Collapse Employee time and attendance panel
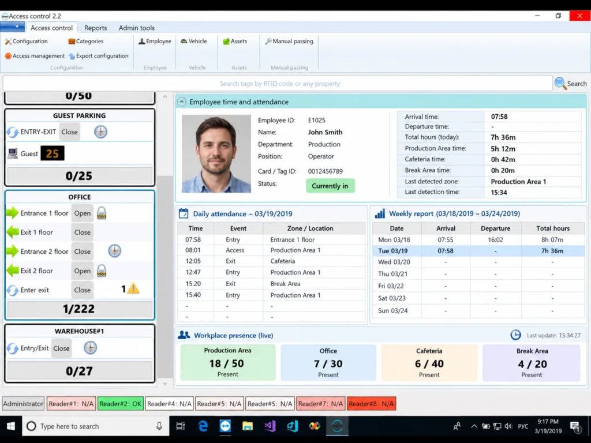This screenshot has width=591, height=443. [x=182, y=102]
